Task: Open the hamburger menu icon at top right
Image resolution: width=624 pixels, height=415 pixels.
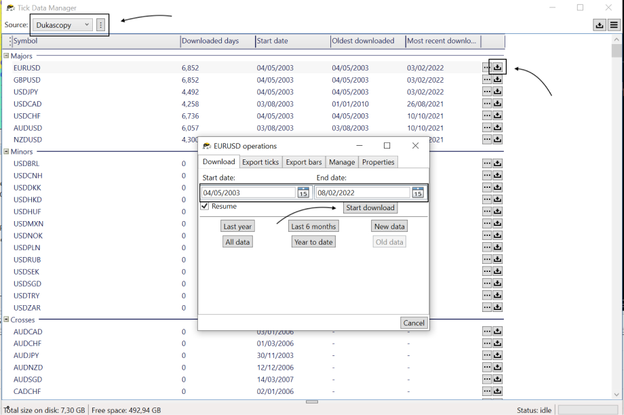Action: (615, 25)
